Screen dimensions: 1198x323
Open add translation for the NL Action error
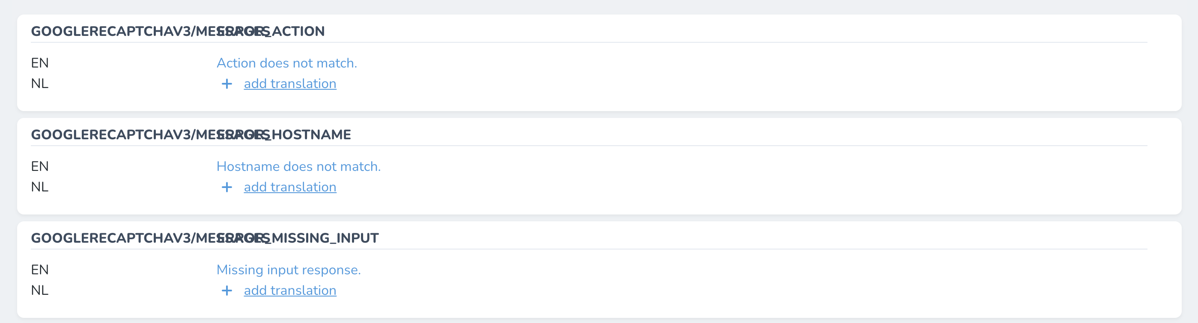click(x=290, y=84)
